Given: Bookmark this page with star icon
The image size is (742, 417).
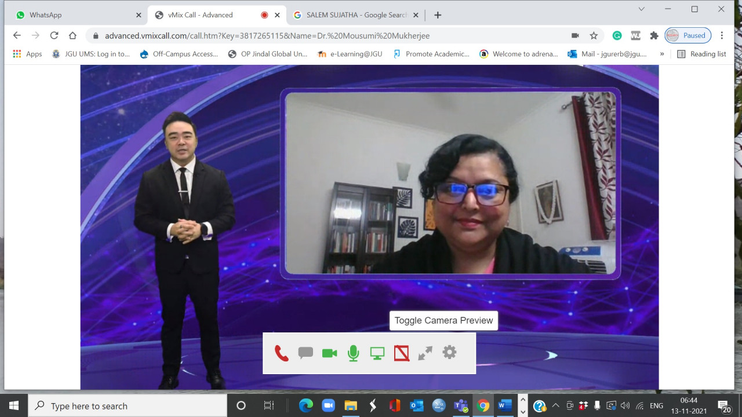Looking at the screenshot, I should (x=594, y=35).
